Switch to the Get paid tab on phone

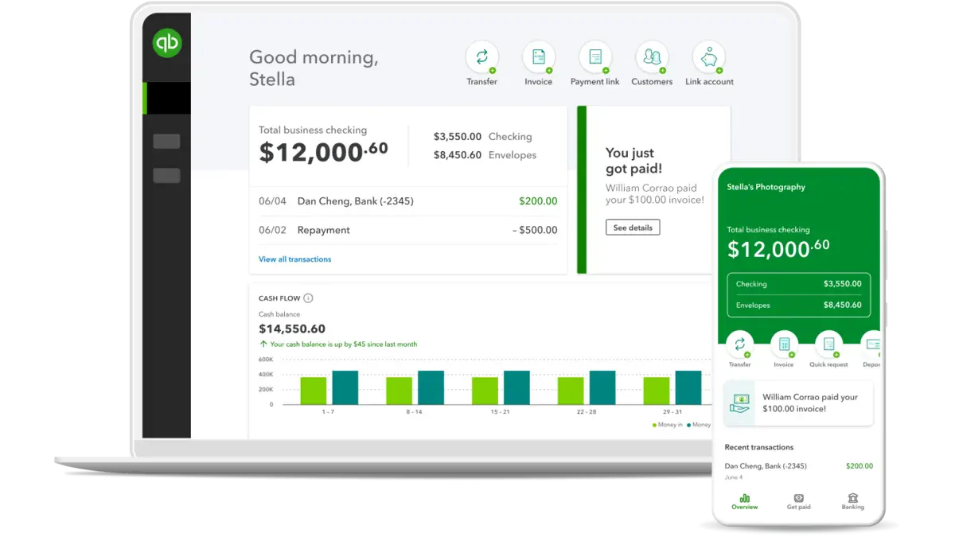click(798, 502)
